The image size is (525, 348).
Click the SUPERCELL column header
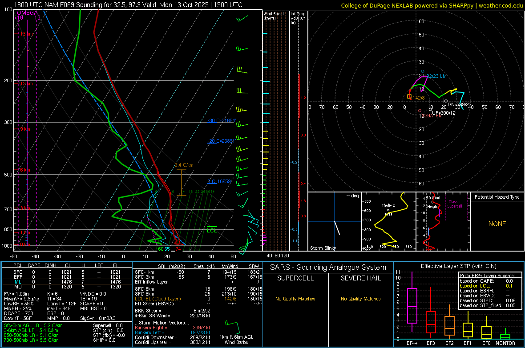coord(295,278)
